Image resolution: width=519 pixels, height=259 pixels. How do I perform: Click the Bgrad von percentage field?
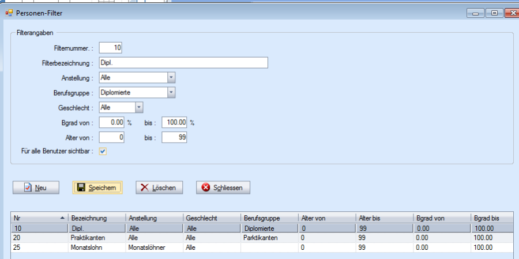point(112,123)
